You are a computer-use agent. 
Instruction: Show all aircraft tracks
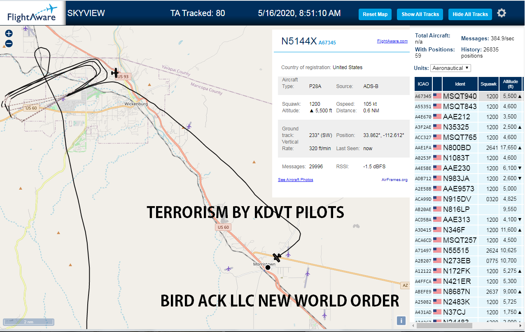[x=420, y=14]
